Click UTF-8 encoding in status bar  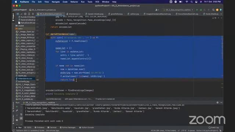tap(184, 131)
